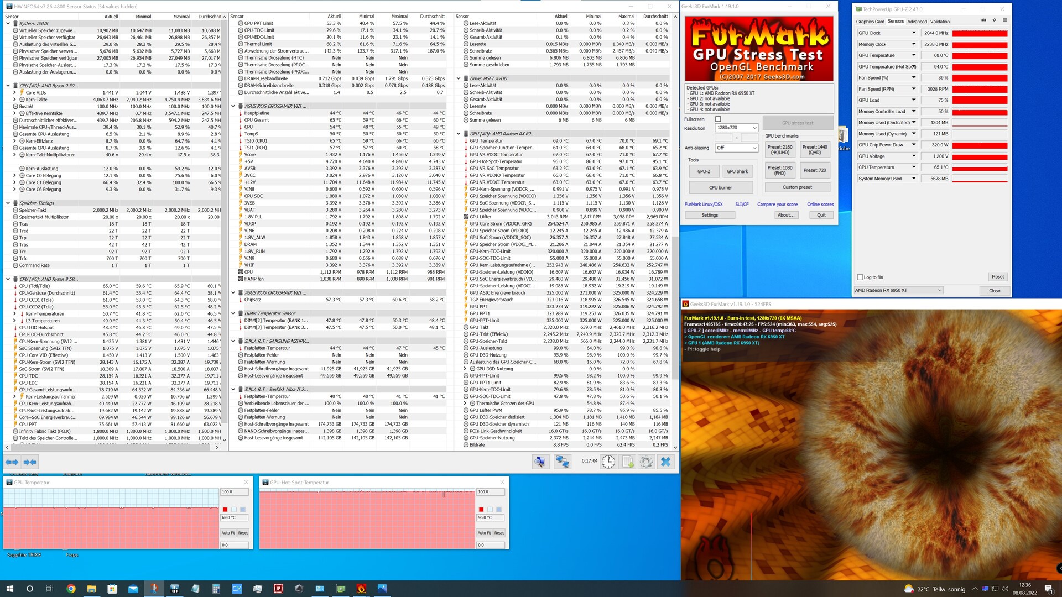Click red color swatch in GPU Temperatur graph
Viewport: 1062px width, 597px height.
[x=225, y=510]
